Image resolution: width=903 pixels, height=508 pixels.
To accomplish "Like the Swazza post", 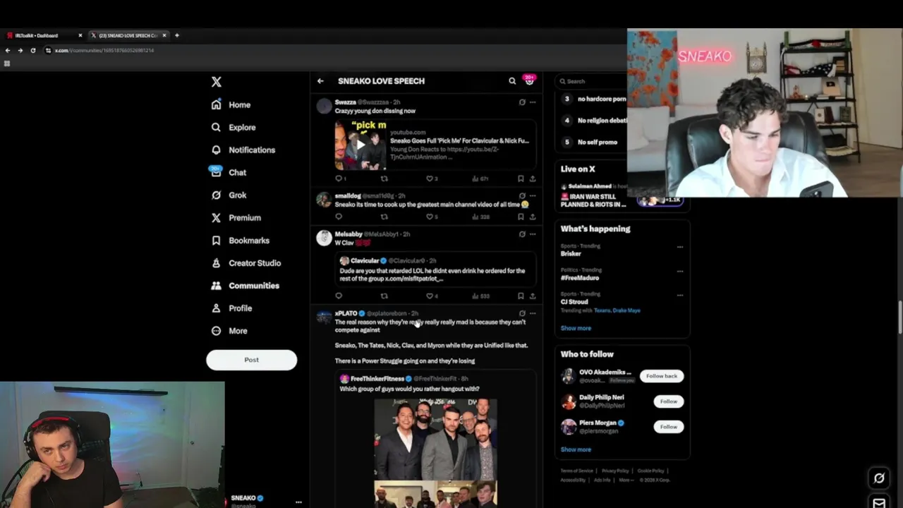I will coord(429,179).
